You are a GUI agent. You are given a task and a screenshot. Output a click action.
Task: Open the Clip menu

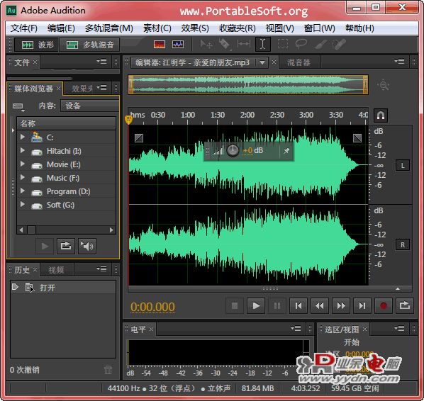click(157, 28)
